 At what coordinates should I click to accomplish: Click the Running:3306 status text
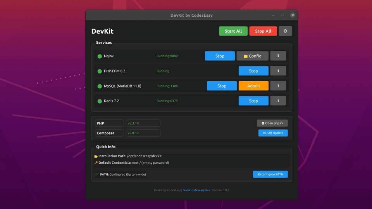167,86
